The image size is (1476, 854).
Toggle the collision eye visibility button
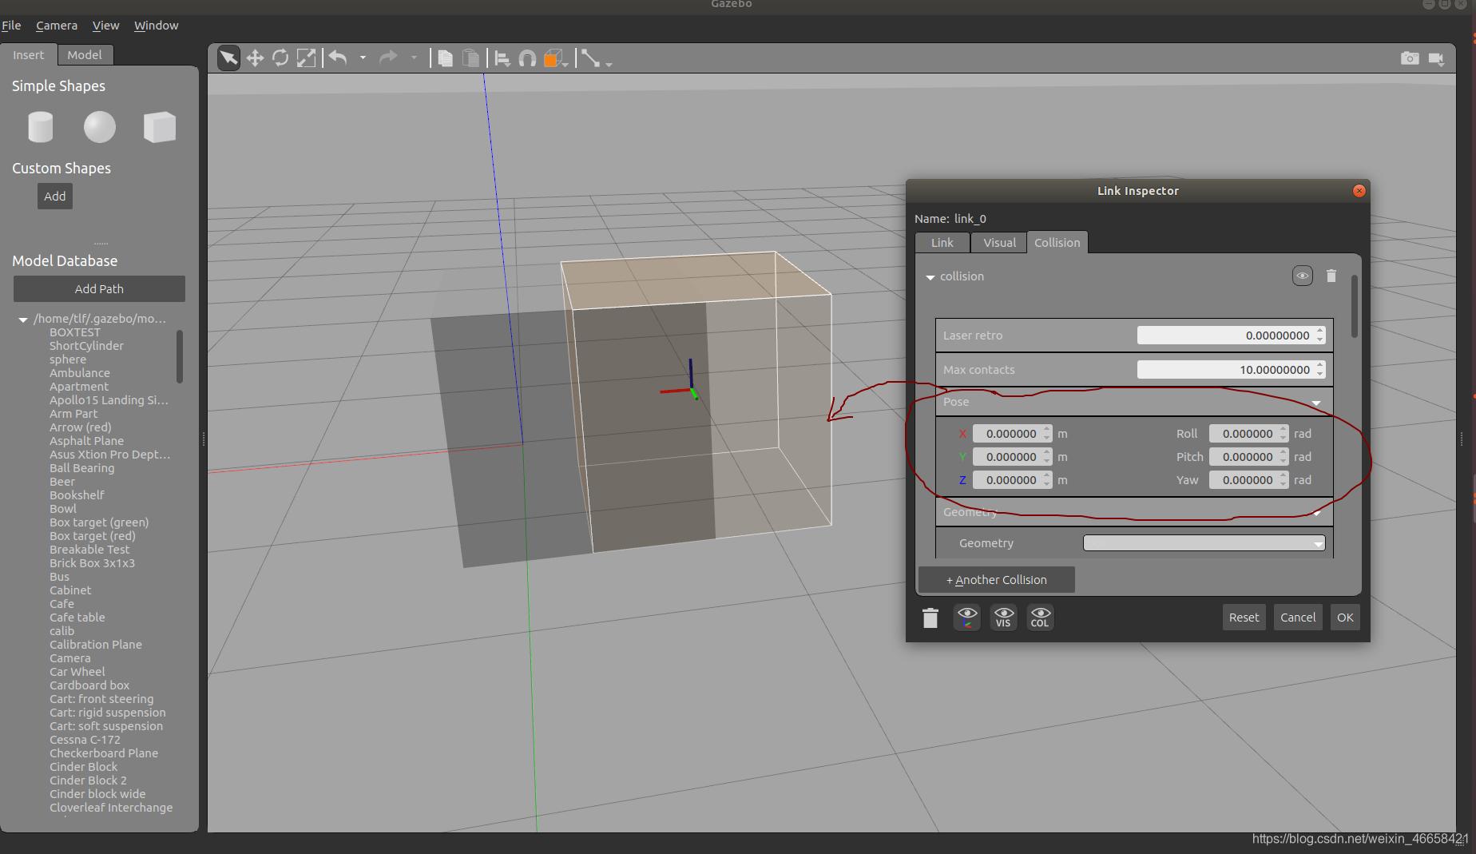tap(1302, 276)
